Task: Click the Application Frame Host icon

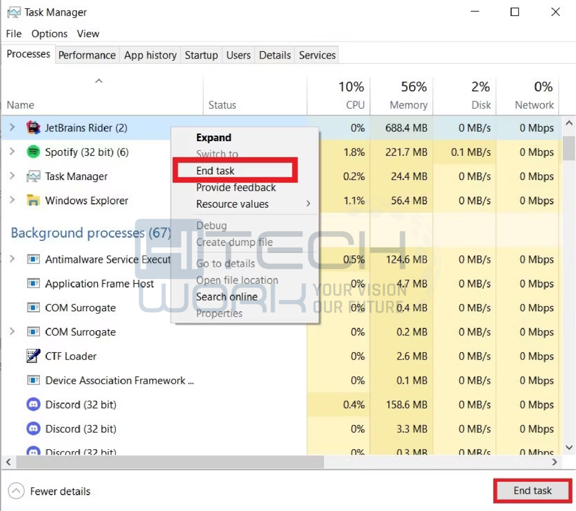Action: [33, 284]
